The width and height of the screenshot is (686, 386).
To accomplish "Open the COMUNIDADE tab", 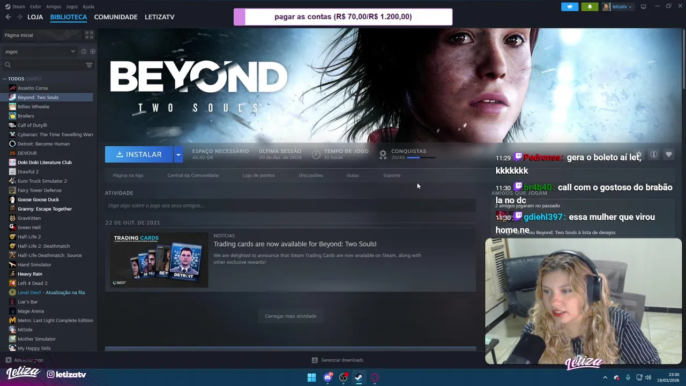I will coord(116,17).
